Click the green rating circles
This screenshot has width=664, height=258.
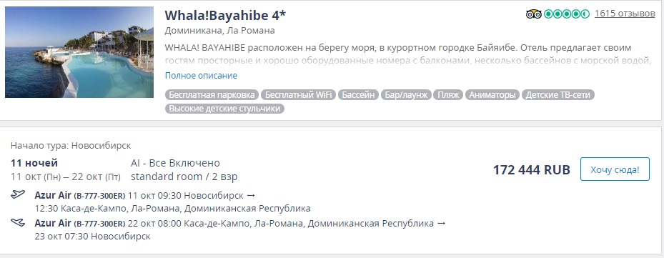567,14
